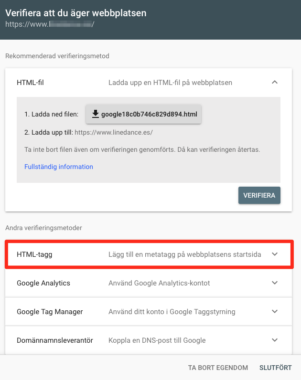Expand the Google Tag Manager chevron
301x380 pixels.
coord(275,311)
